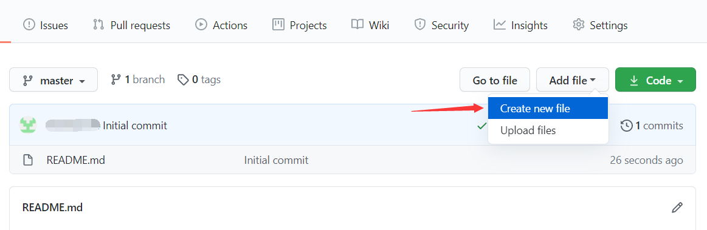This screenshot has height=230, width=707.
Task: Edit README with the pencil icon
Action: coord(677,208)
